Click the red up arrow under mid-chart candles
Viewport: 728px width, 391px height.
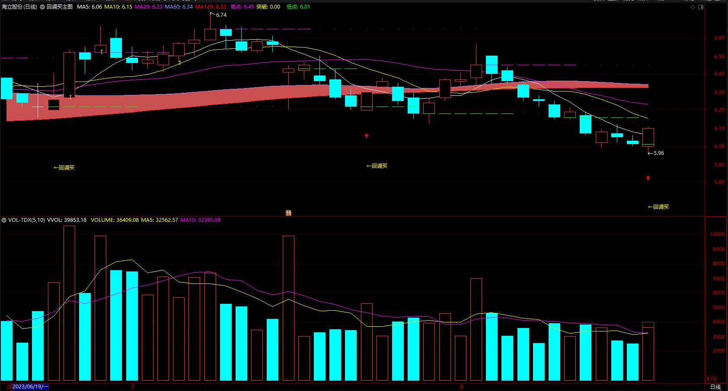367,136
